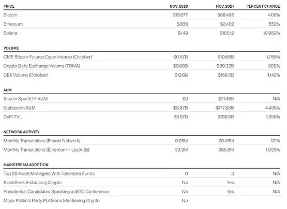Screen dimensions: 287x209
Task: Select the NETWORK ACTIVITY section header
Action: [x=21, y=132]
